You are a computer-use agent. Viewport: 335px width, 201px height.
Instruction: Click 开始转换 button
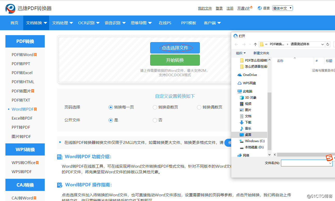click(175, 60)
